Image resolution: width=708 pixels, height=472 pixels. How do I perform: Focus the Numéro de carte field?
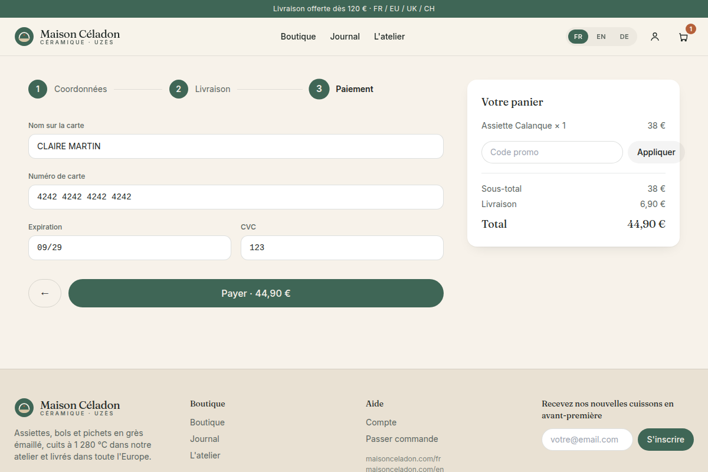(x=236, y=197)
